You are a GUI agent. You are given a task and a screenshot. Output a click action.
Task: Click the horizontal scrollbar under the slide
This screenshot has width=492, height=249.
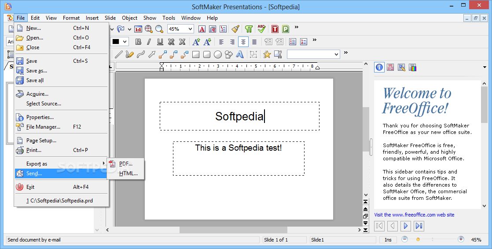(233, 230)
